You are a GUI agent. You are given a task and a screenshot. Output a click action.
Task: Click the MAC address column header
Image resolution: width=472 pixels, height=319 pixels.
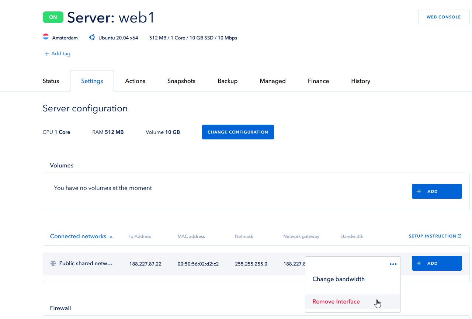pos(191,236)
